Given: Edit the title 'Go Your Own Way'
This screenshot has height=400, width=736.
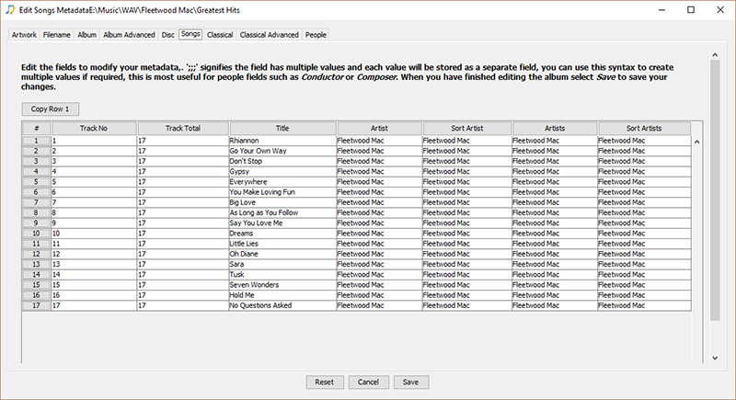Looking at the screenshot, I should (x=282, y=151).
